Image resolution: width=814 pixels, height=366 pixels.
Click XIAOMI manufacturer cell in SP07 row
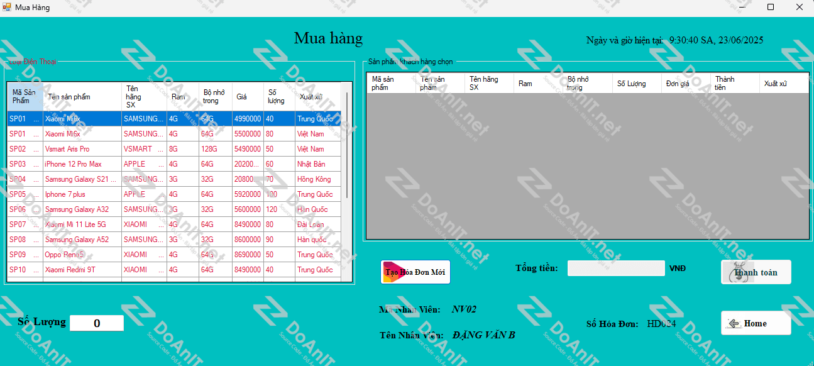[145, 225]
